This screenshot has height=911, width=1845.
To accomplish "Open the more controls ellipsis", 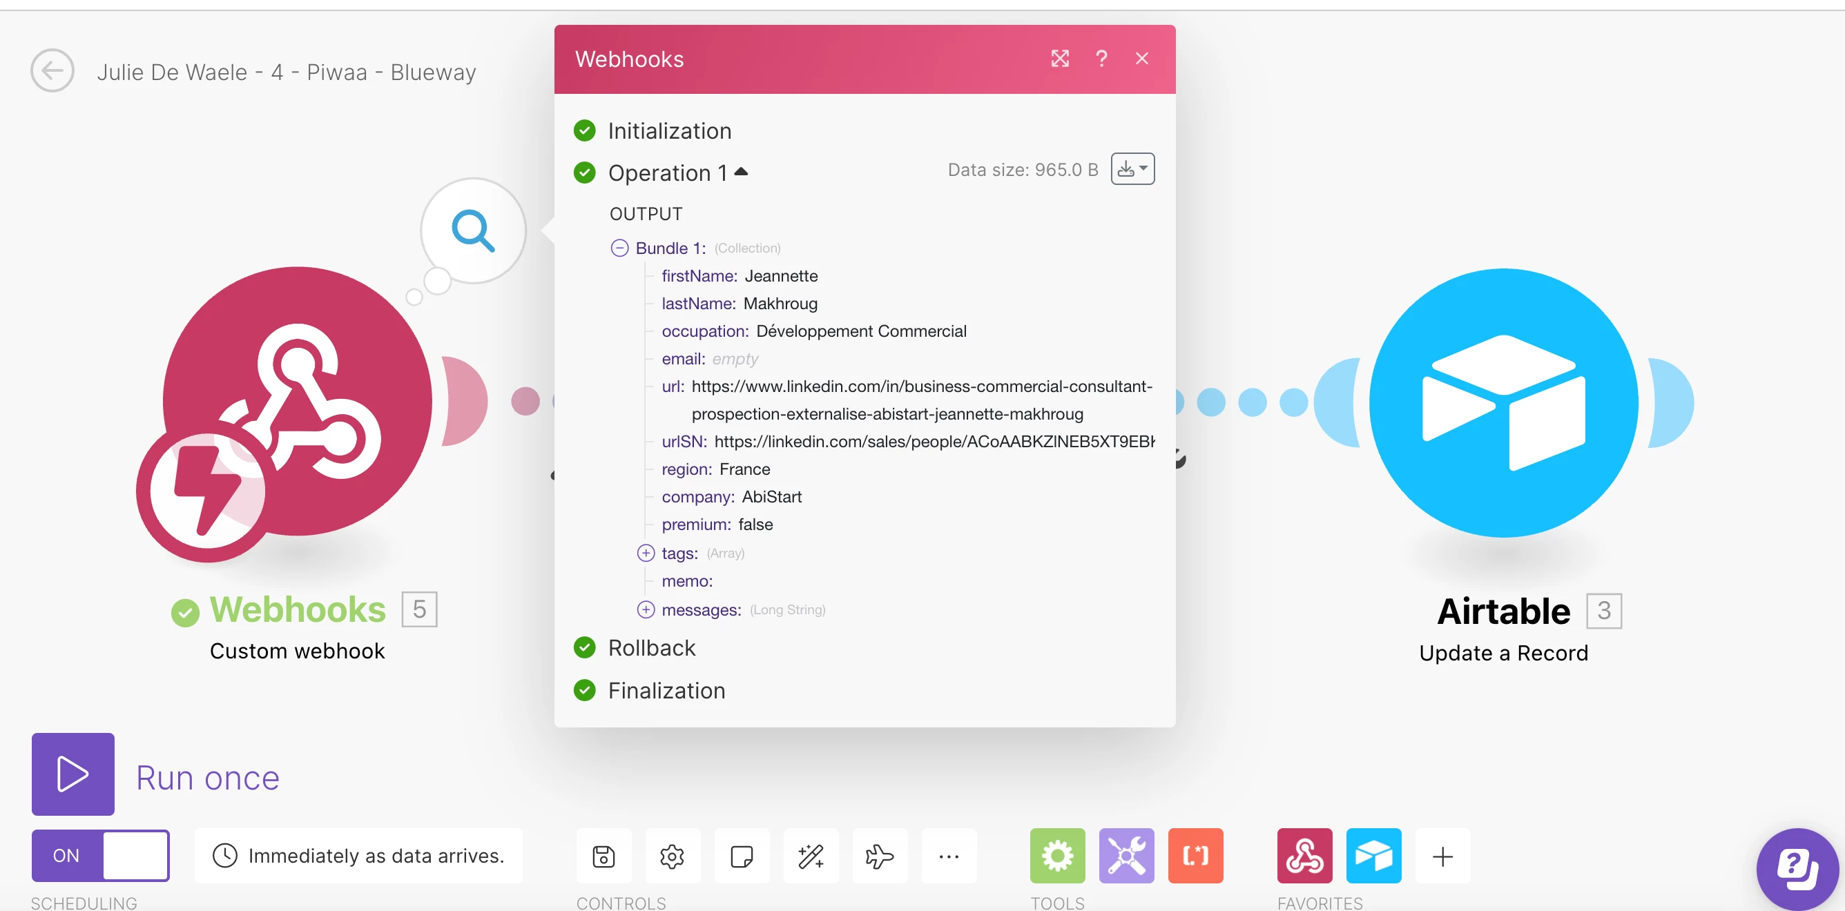I will point(949,856).
